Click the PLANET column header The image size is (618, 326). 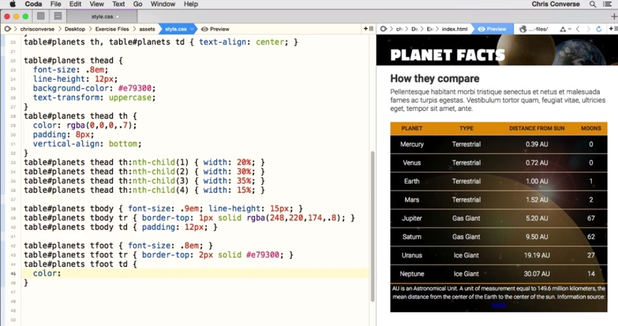pyautogui.click(x=412, y=128)
